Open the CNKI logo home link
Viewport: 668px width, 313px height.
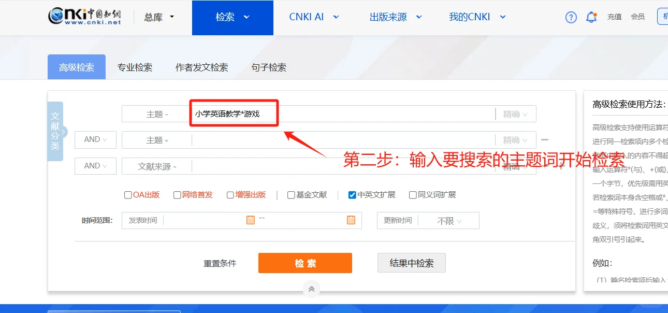85,17
